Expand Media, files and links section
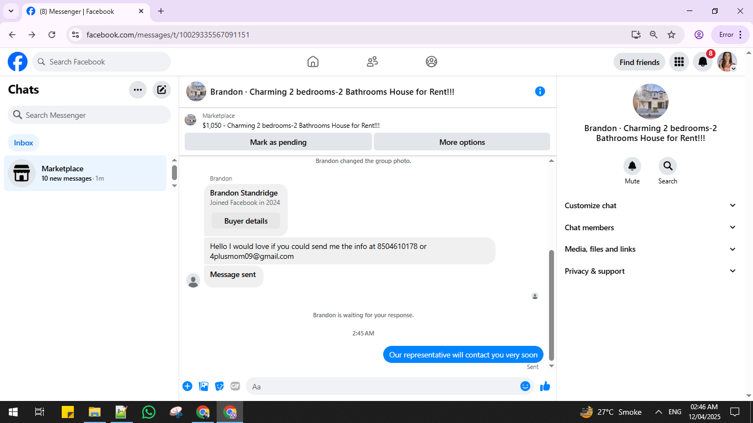This screenshot has height=423, width=753. pos(650,249)
